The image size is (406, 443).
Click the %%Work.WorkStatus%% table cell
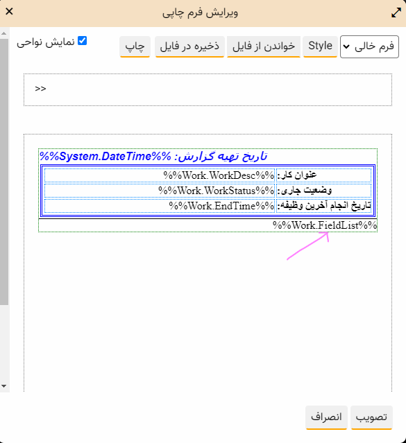160,191
